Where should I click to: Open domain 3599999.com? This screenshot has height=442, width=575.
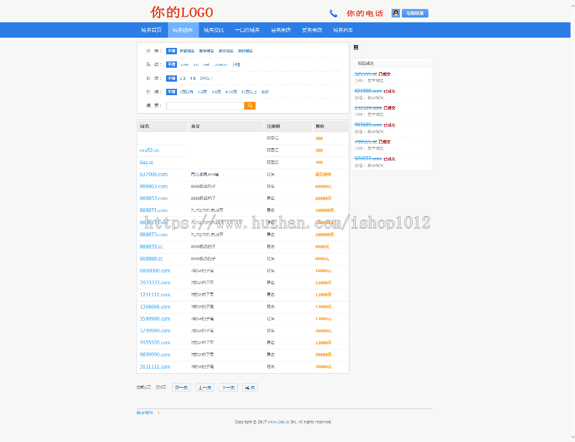[x=155, y=319]
